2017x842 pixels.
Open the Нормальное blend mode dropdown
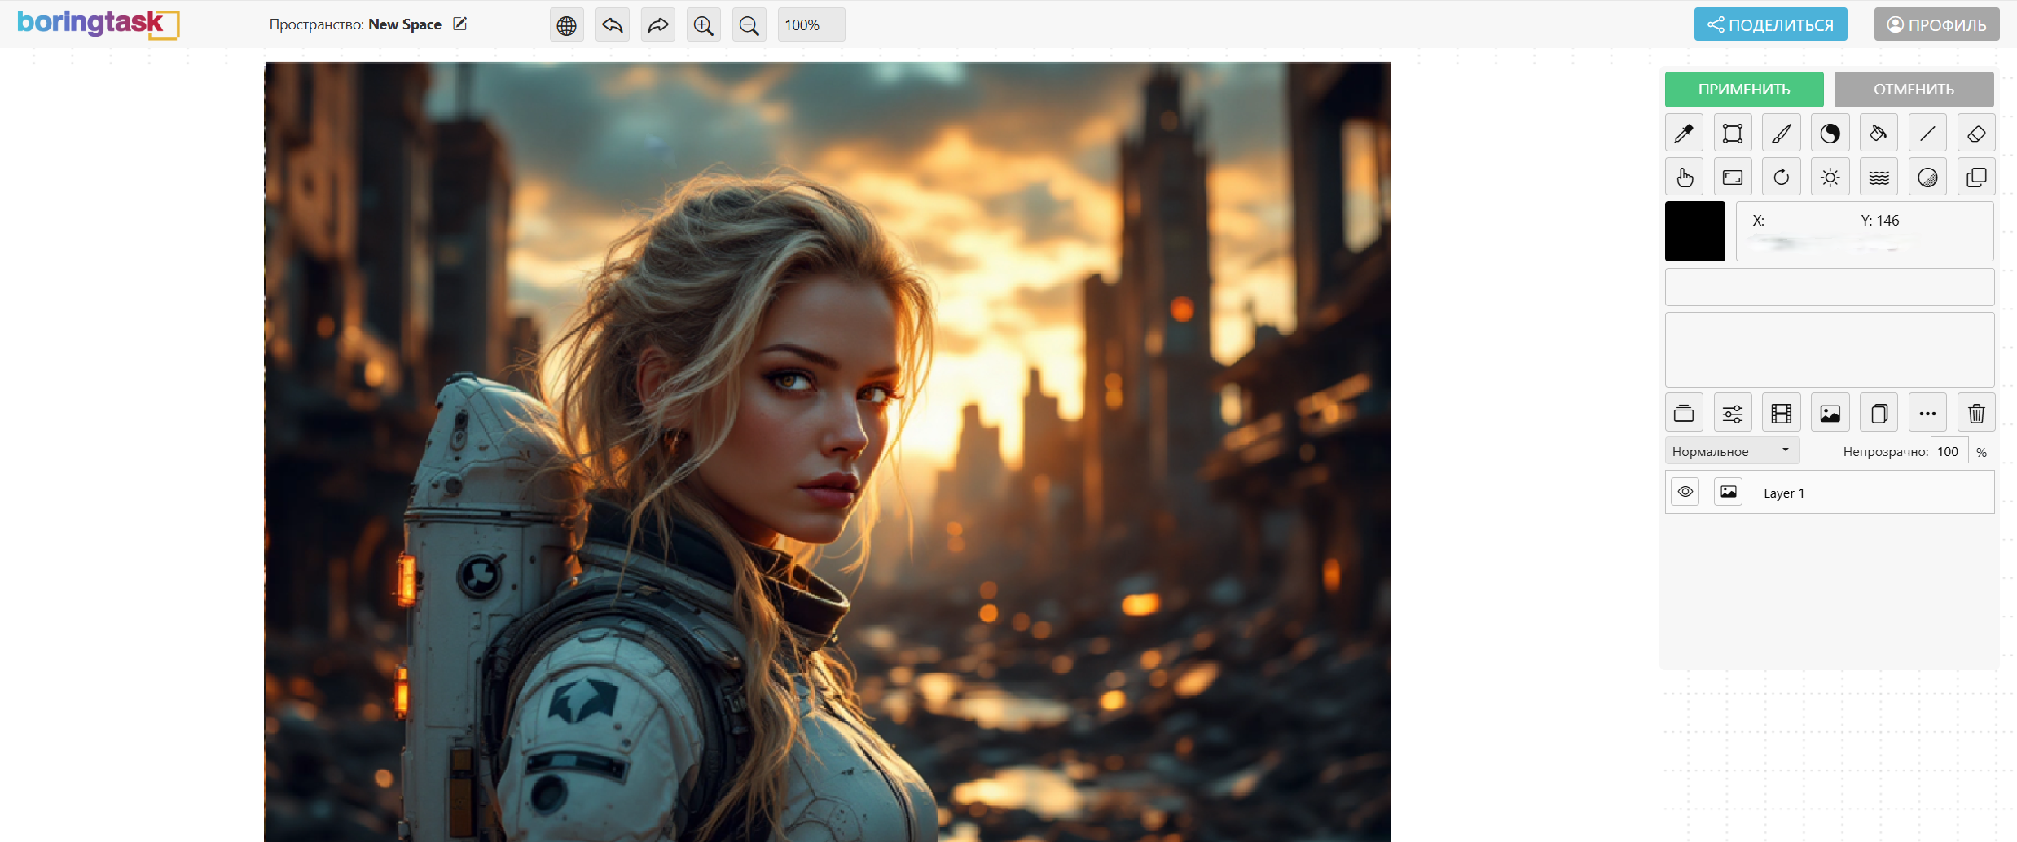tap(1732, 451)
